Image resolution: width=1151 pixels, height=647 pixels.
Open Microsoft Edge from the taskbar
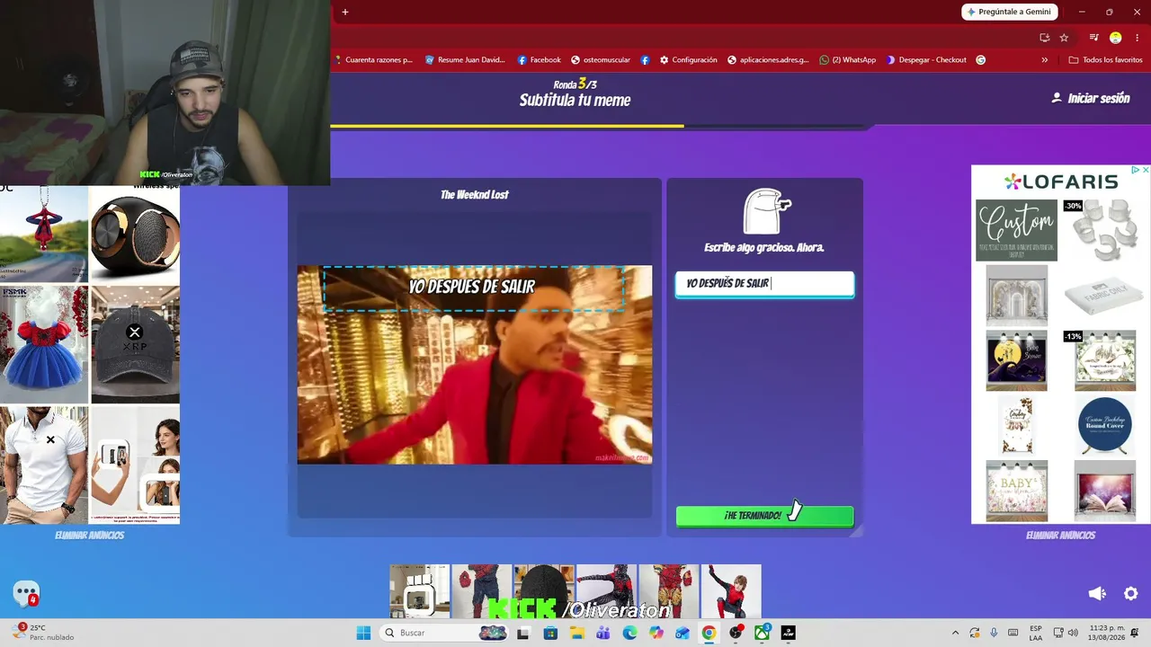click(x=629, y=633)
